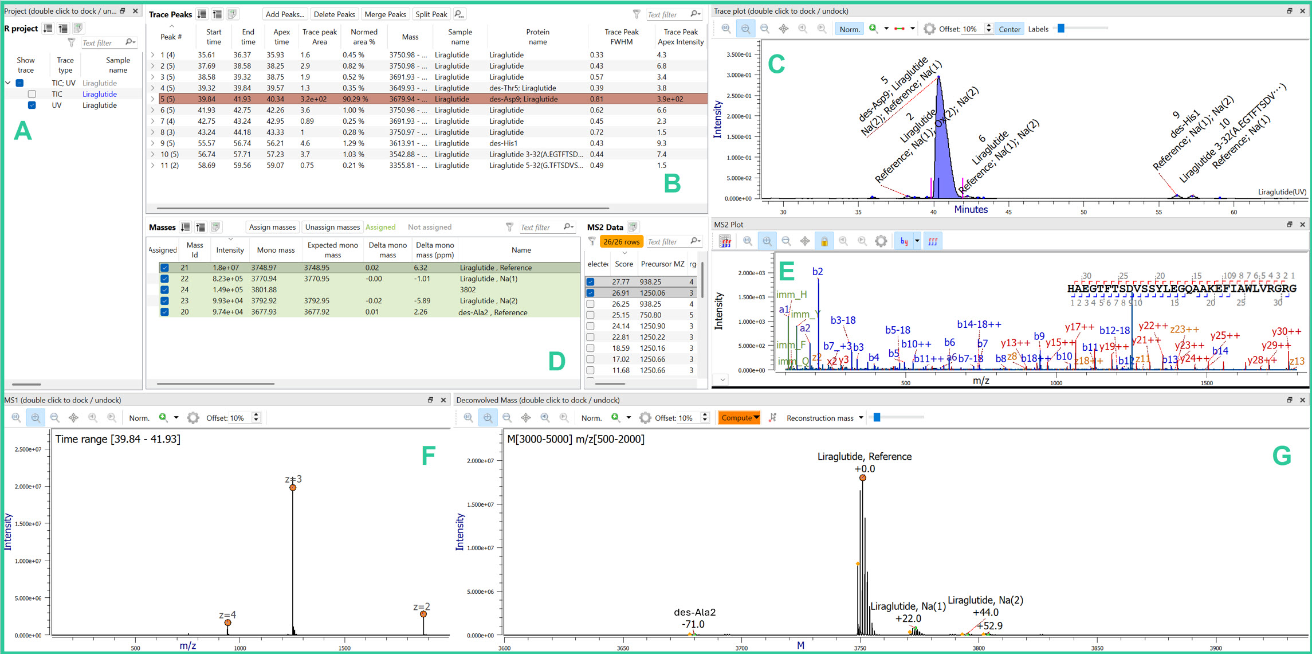Image resolution: width=1312 pixels, height=654 pixels.
Task: Click zoom-in icon in Trace plot toolbar
Action: click(745, 29)
